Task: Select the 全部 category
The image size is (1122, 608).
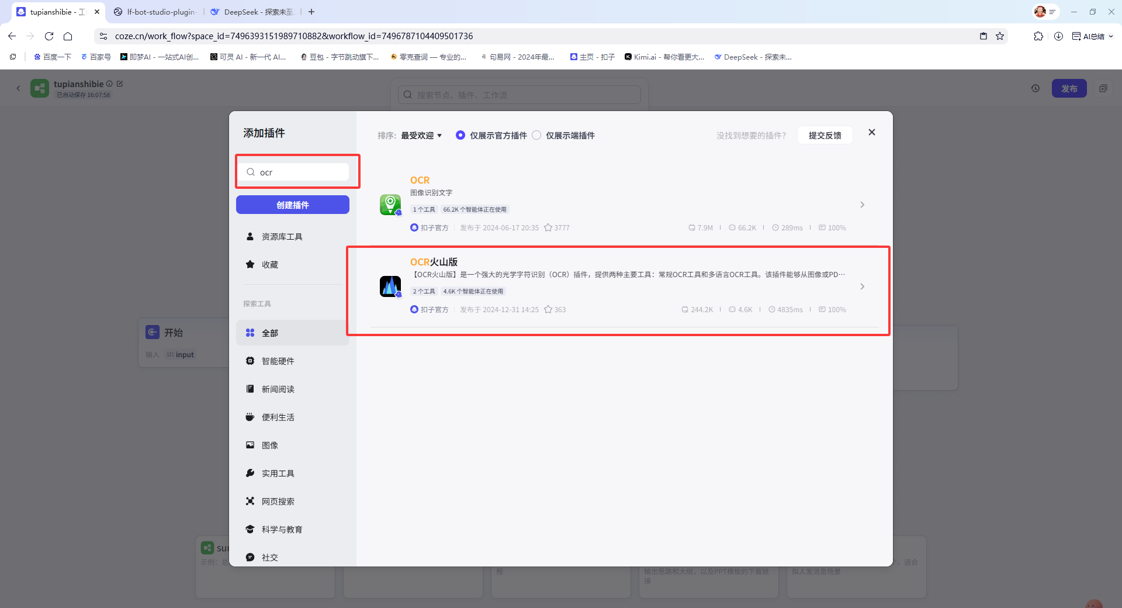Action: pyautogui.click(x=292, y=333)
